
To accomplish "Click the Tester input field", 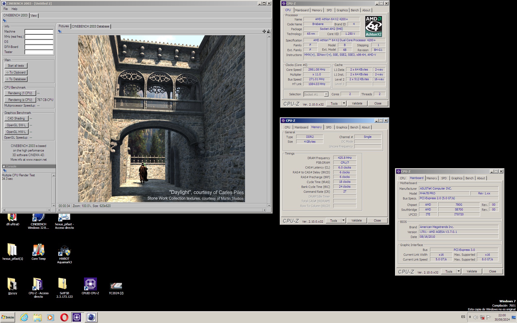I will click(39, 52).
